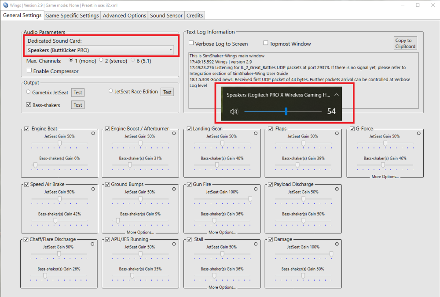Toggle the Enable Compressor checkbox
This screenshot has height=297, width=440.
click(x=29, y=71)
